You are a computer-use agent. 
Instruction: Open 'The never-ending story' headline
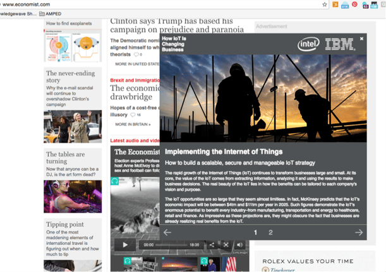70,77
